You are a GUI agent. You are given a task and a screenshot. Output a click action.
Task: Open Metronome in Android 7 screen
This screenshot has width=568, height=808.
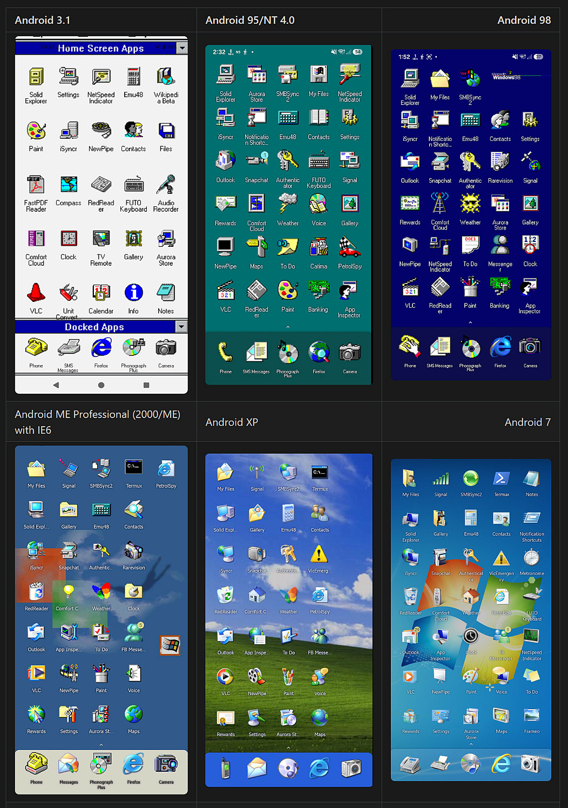[532, 558]
